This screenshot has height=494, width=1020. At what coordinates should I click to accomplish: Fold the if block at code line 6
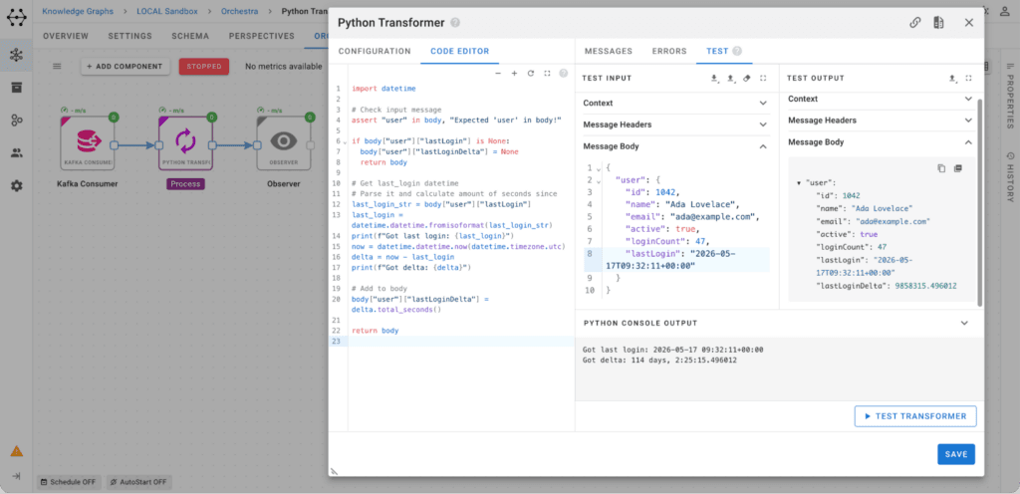tap(345, 141)
